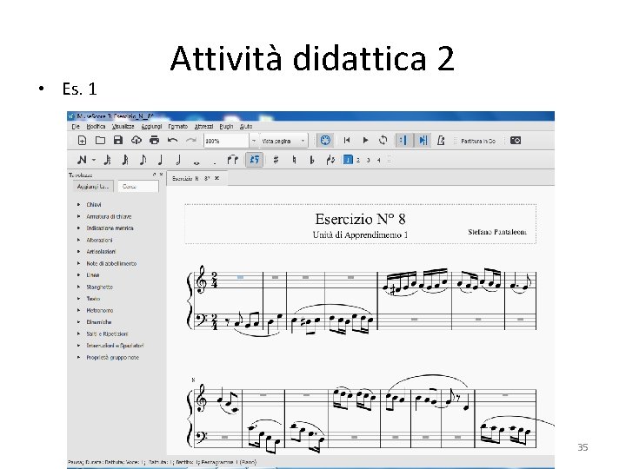The width and height of the screenshot is (626, 469).
Task: Select the 64th note duration
Action: point(107,161)
